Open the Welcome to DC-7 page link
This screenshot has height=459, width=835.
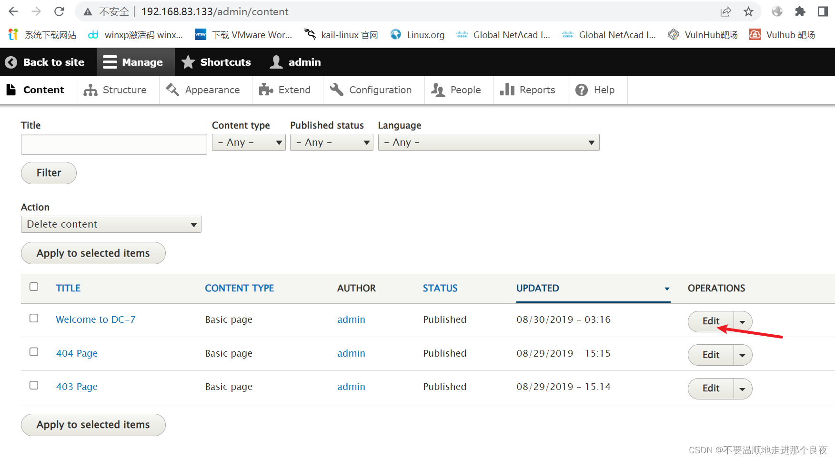96,319
